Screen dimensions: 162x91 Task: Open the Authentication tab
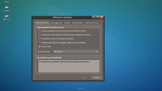[x=77, y=23]
